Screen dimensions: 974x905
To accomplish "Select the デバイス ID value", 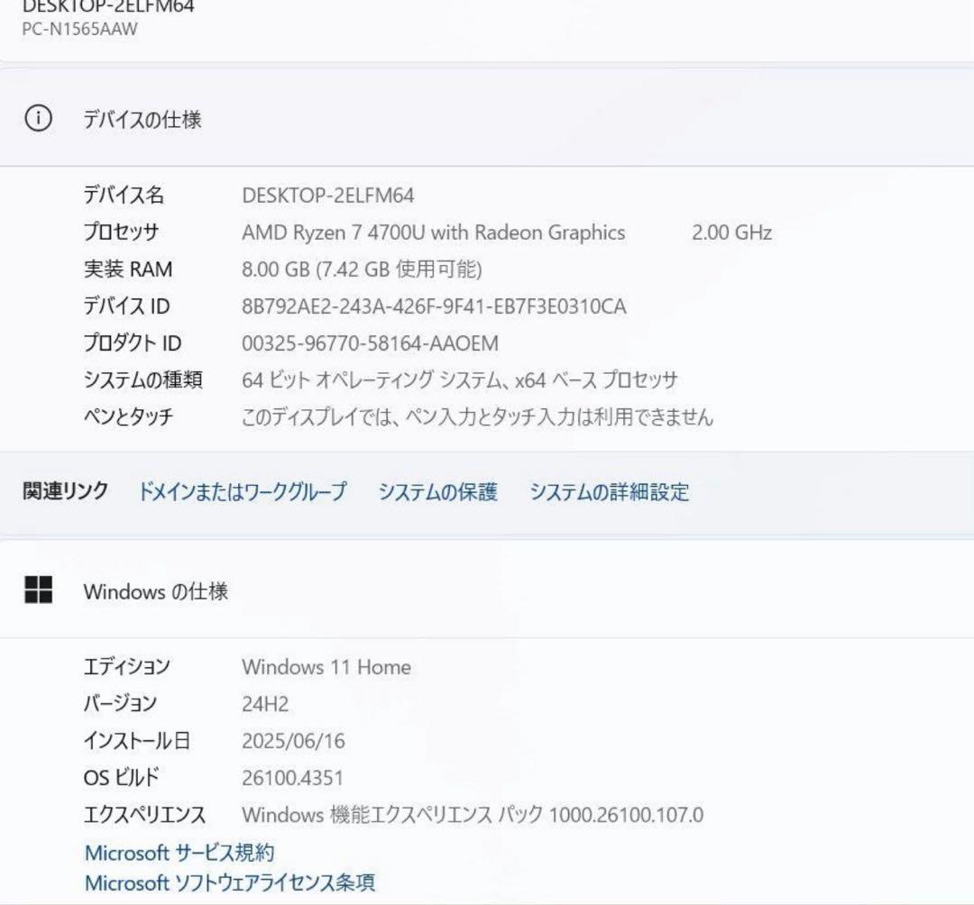I will click(x=433, y=306).
